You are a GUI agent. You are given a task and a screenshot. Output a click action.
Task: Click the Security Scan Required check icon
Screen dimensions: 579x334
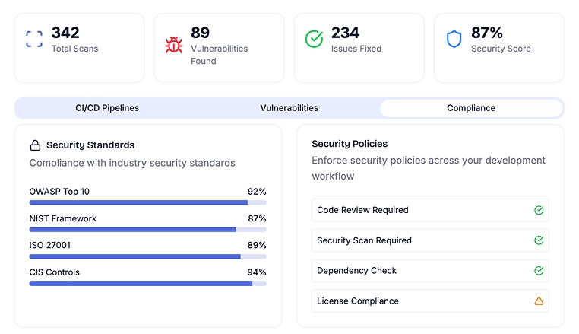[x=539, y=240]
